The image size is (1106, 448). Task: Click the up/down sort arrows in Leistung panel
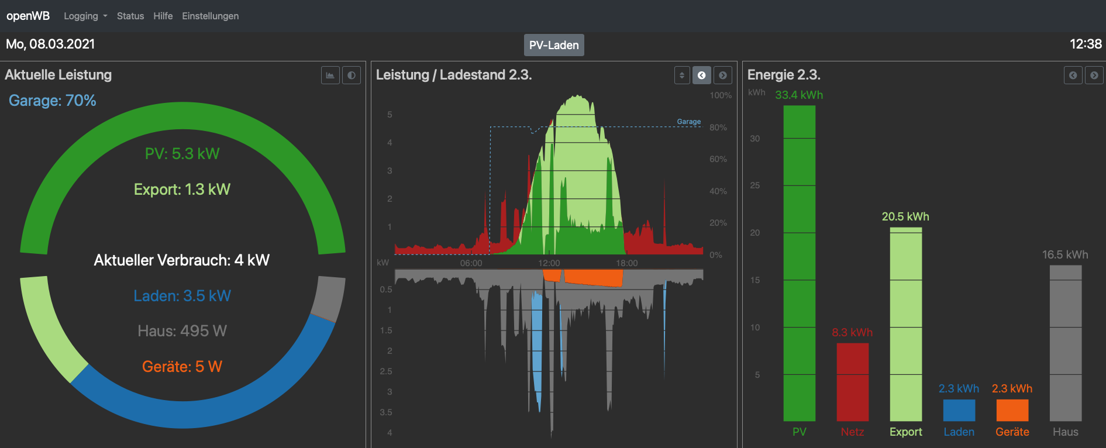point(682,75)
